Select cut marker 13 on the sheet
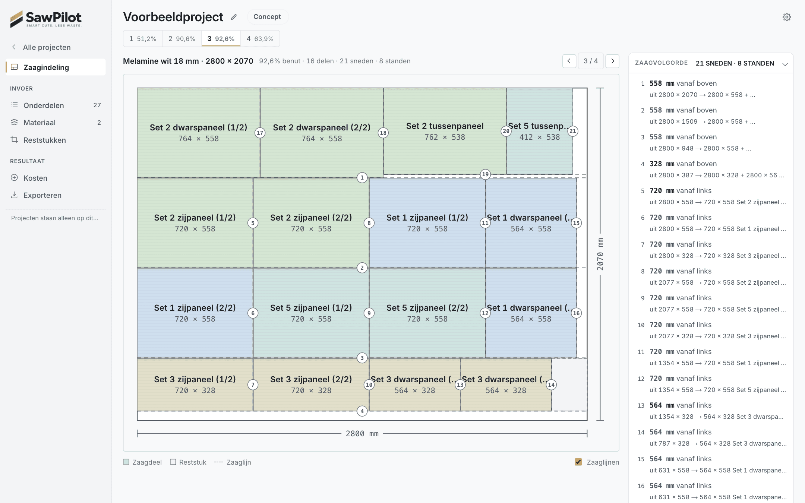 pos(460,385)
